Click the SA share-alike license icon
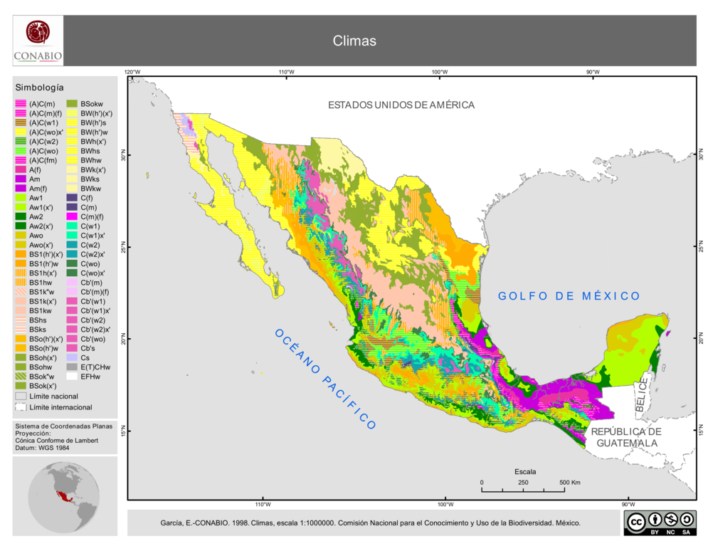This screenshot has height=551, width=713. (x=686, y=520)
